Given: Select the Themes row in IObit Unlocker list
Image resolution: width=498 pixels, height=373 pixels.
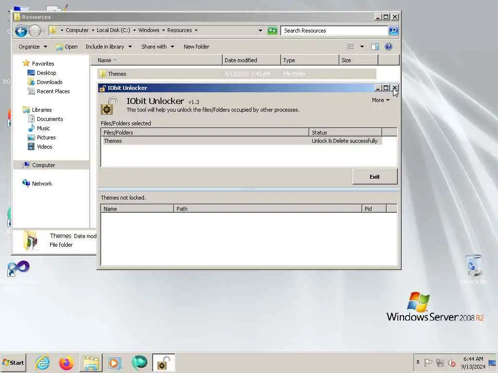Looking at the screenshot, I should [x=242, y=141].
